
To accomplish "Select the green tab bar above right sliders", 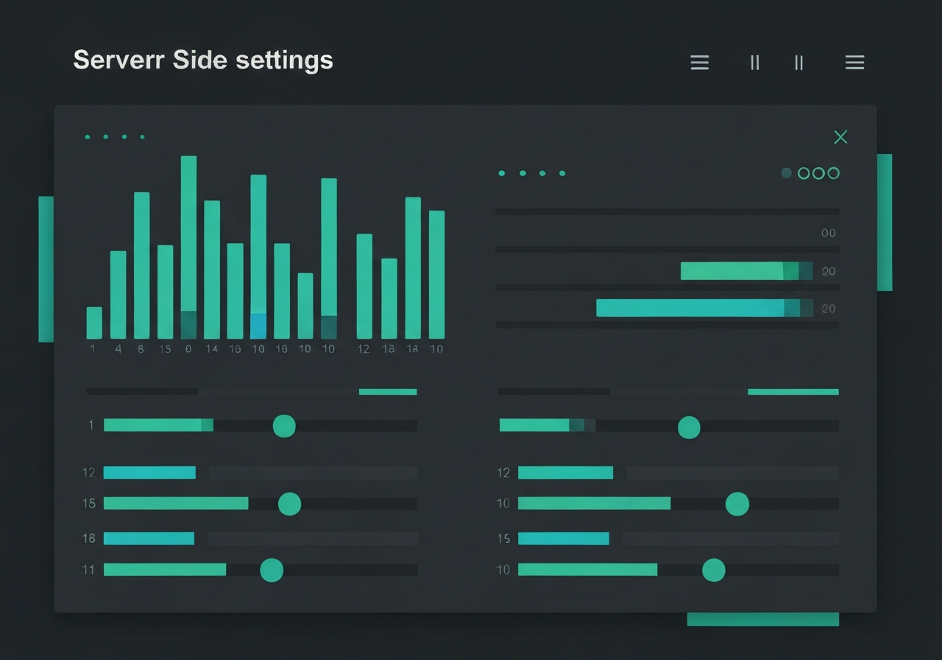I will coord(793,392).
